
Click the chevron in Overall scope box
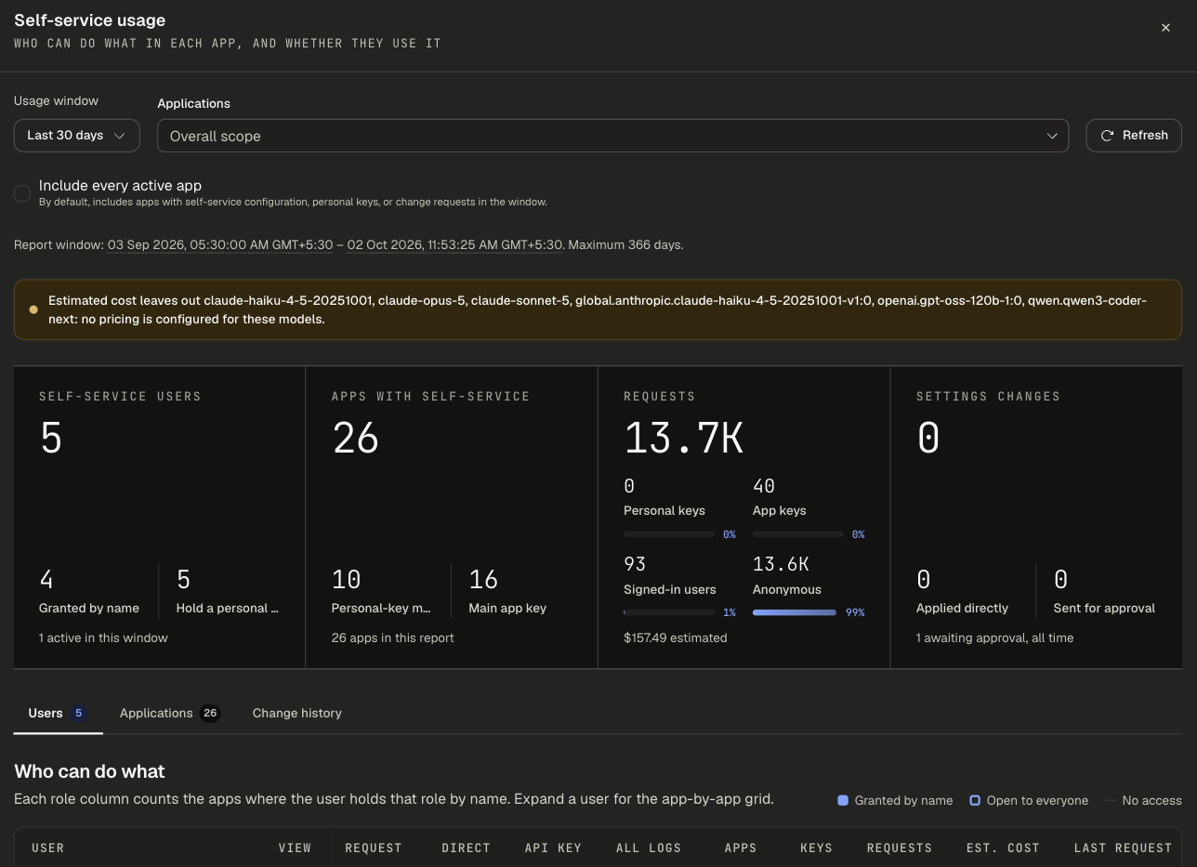(x=1052, y=136)
